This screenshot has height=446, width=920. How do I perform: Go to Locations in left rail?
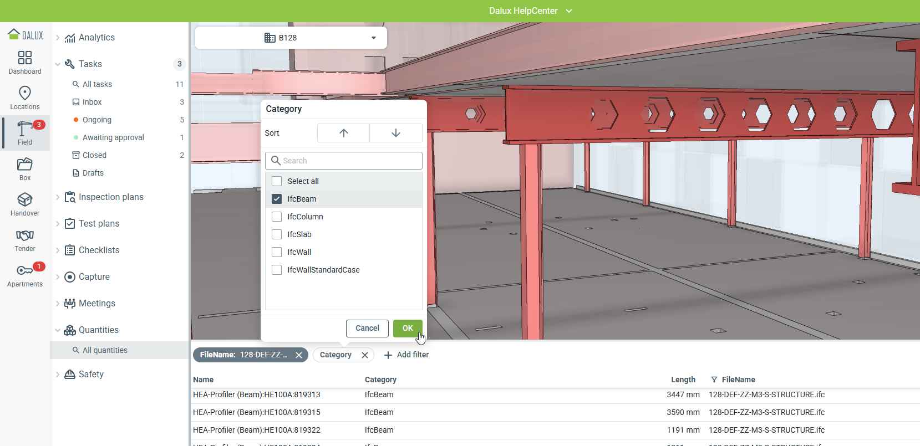25,98
